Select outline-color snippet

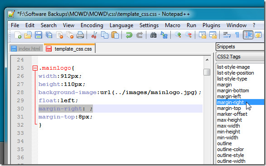point(230,149)
